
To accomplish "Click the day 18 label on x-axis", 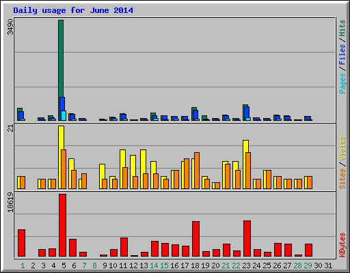I will 195,265.
